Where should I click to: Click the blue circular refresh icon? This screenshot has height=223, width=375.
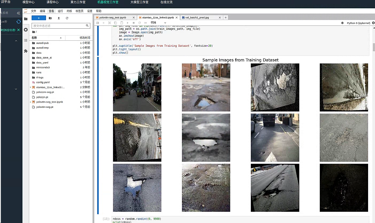point(19,21)
